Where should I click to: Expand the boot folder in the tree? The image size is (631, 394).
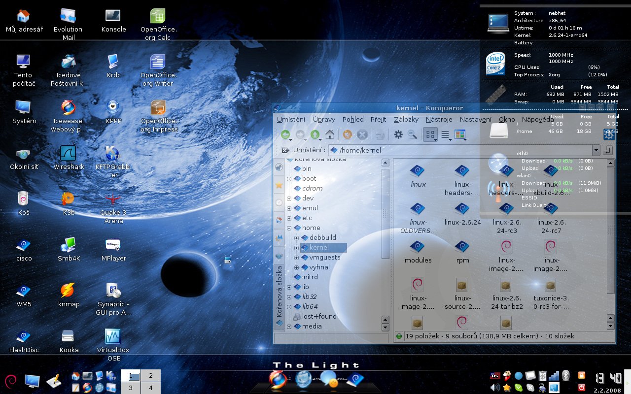[x=289, y=179]
